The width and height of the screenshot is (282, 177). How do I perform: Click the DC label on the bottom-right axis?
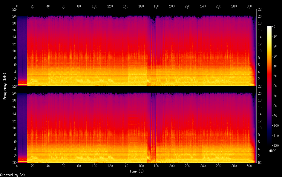pos(260,163)
